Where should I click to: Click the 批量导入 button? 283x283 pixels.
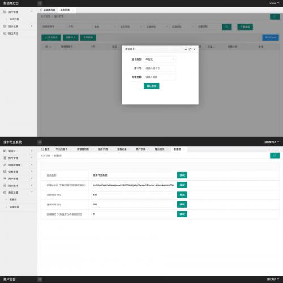(71, 37)
